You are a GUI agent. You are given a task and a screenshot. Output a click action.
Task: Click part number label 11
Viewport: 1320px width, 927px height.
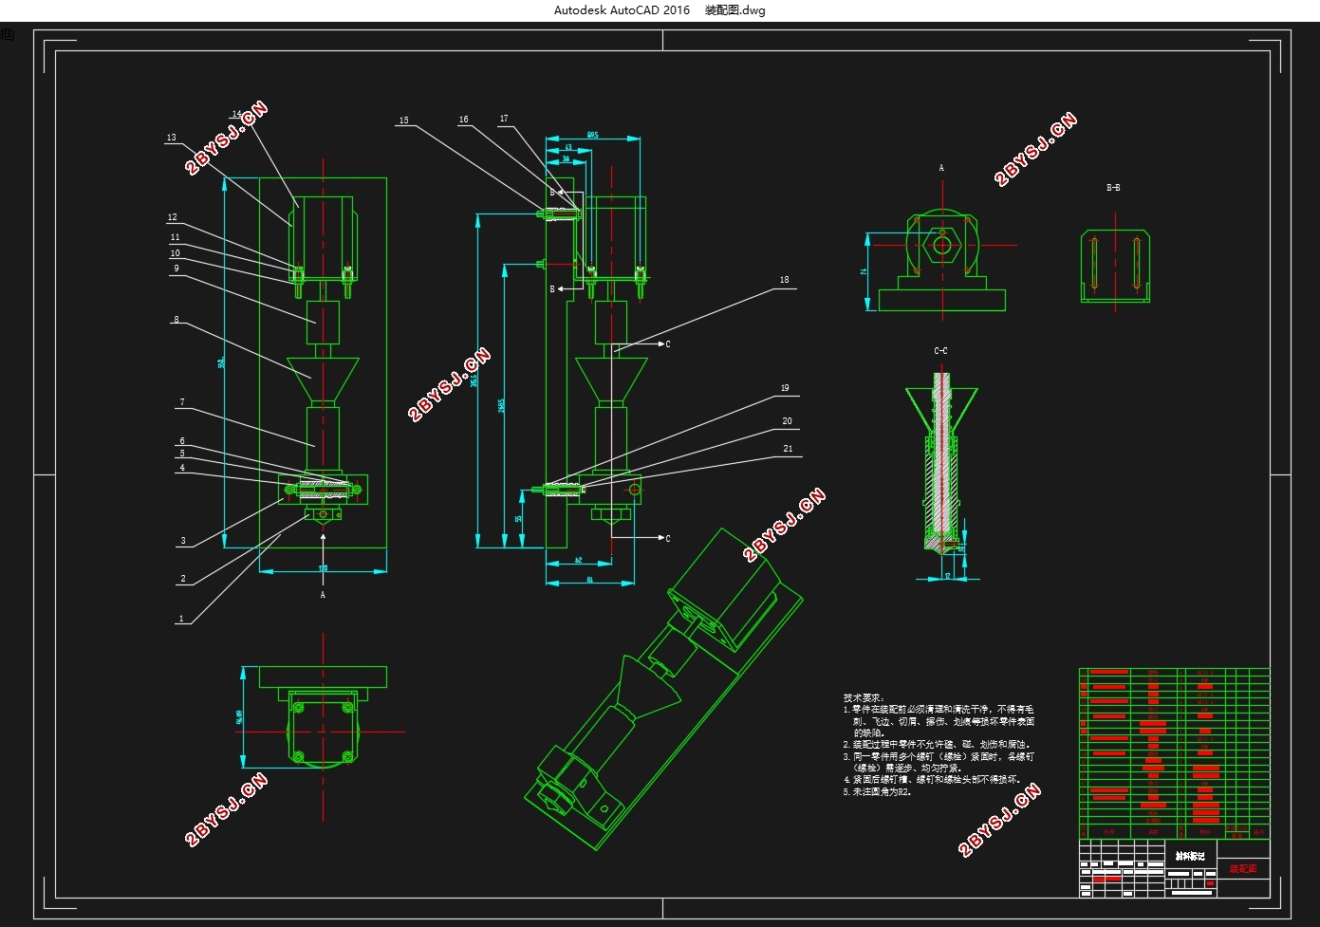175,237
